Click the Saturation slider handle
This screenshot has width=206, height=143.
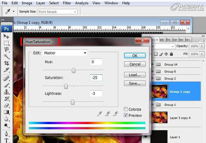click(x=66, y=86)
